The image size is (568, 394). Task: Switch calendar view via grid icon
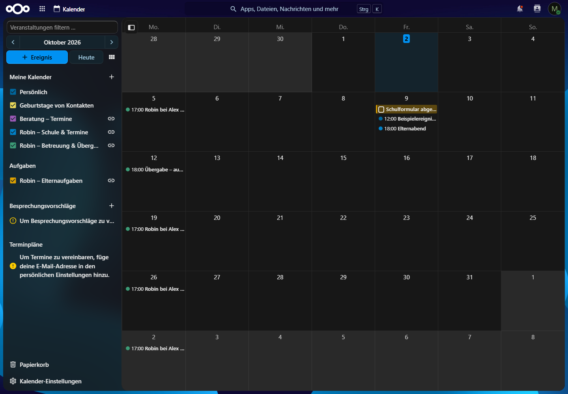pyautogui.click(x=112, y=57)
